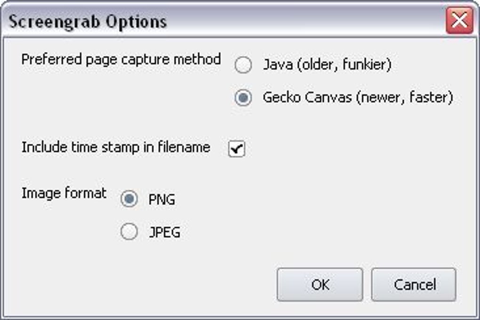Switch image format to JPEG radio button
Image resolution: width=480 pixels, height=320 pixels.
pyautogui.click(x=129, y=232)
